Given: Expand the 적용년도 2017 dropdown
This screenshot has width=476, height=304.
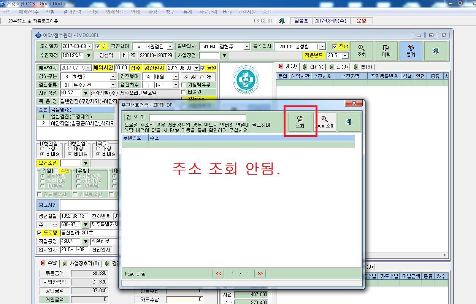Looking at the screenshot, I should pyautogui.click(x=345, y=56).
